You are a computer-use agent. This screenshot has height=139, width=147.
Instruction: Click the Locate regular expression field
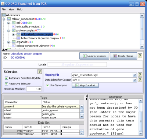(77, 64)
